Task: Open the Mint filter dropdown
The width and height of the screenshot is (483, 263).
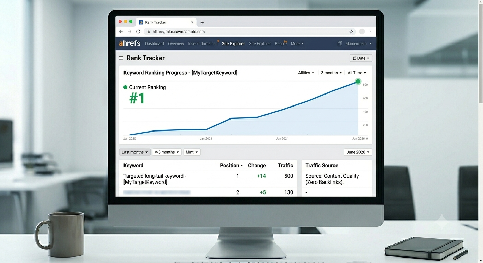Action: click(x=192, y=152)
